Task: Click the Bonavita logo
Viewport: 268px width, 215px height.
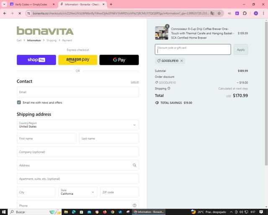Action: tap(45, 31)
